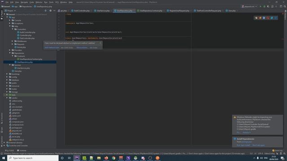Collapse the app folder in project tree

pos(7,17)
